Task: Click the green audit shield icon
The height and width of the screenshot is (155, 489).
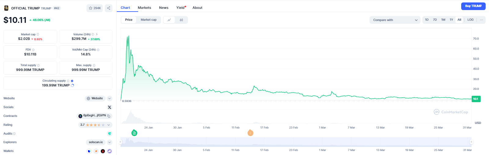Action: [x=109, y=134]
